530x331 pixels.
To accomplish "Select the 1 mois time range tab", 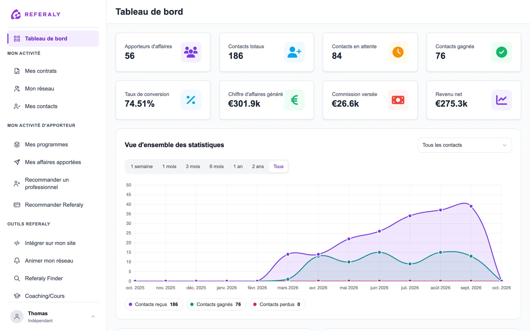I will 169,166.
